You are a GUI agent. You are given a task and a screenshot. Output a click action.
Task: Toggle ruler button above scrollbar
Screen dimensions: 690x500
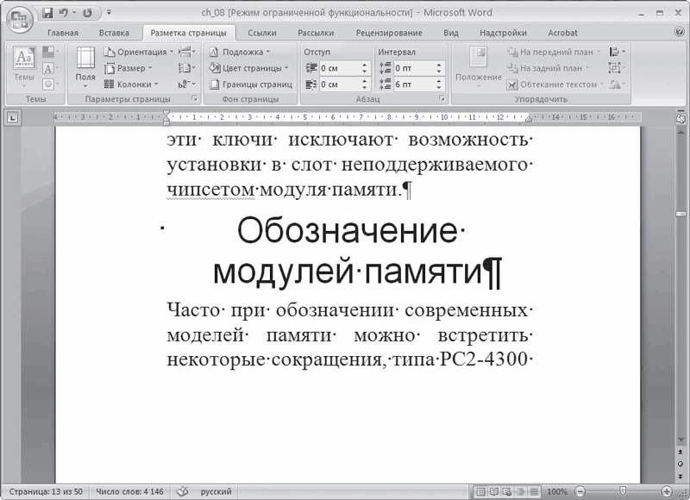tap(681, 118)
